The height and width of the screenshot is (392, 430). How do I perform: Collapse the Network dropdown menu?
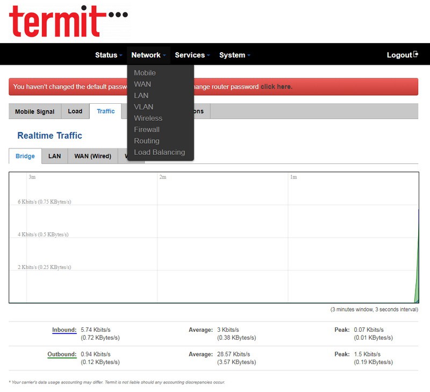pos(148,55)
